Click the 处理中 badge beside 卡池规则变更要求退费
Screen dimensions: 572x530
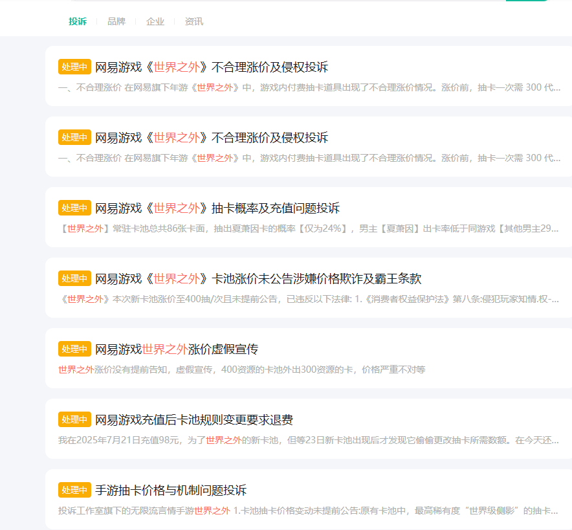(x=74, y=419)
